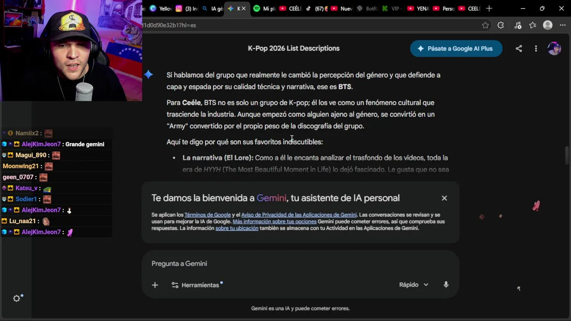Select Magui_890 username in chat

[x=31, y=155]
